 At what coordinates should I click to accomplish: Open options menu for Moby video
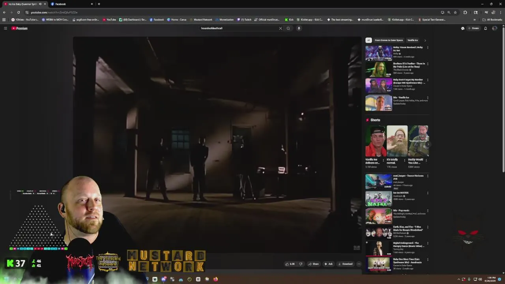[x=428, y=48]
